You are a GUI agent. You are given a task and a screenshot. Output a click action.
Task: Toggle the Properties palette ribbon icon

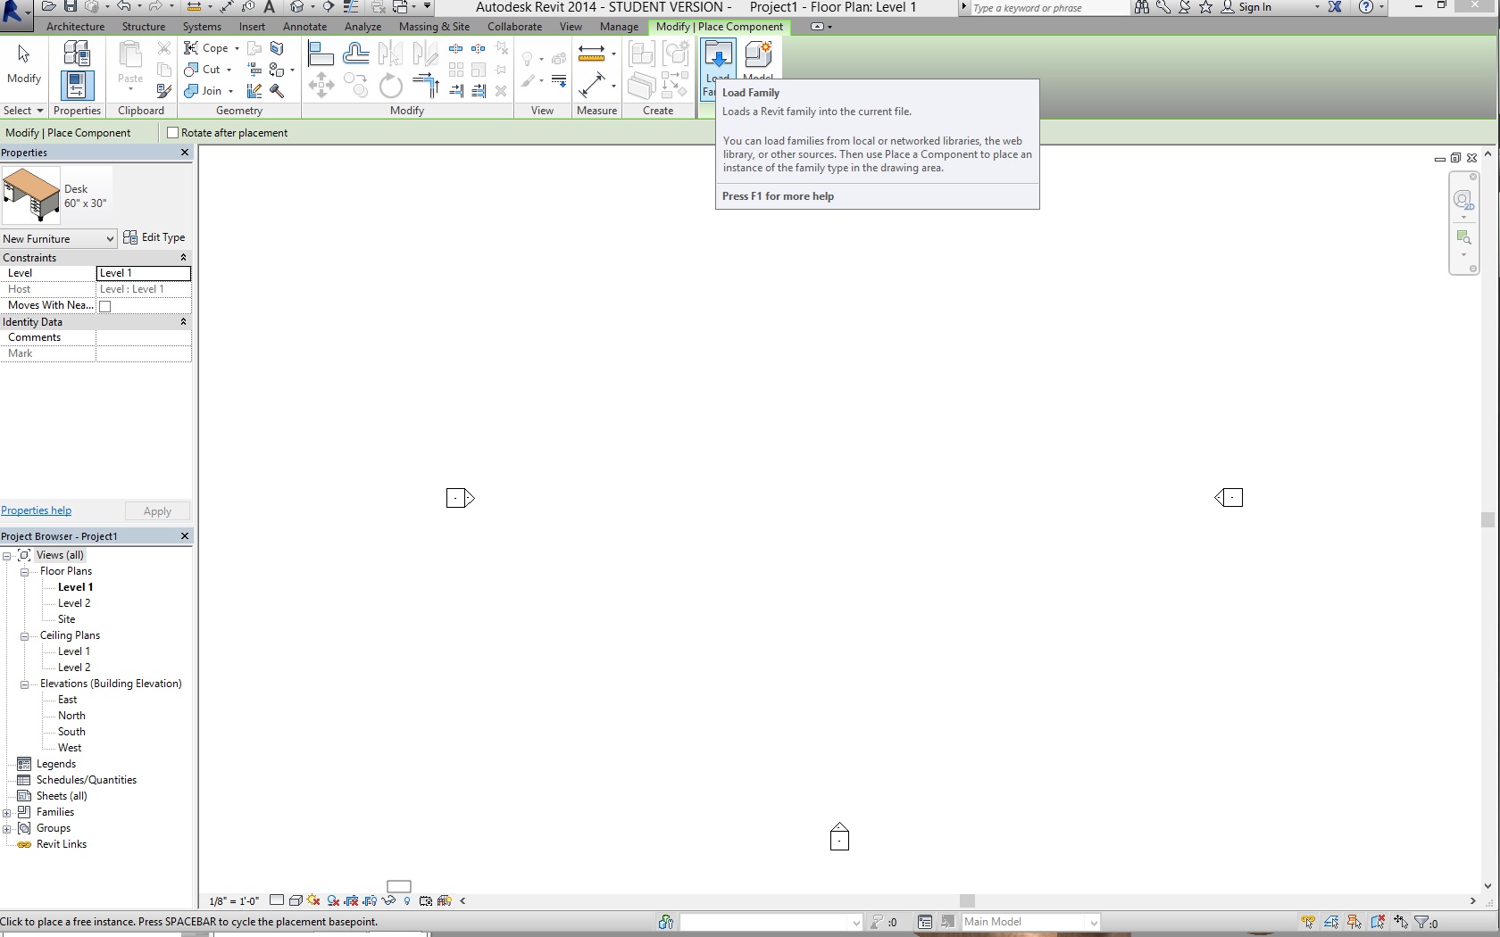[x=77, y=86]
